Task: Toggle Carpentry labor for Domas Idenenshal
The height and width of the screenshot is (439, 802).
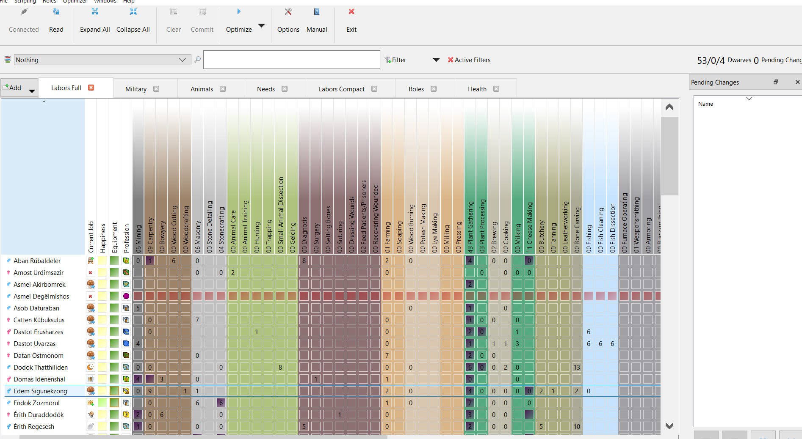Action: [x=149, y=379]
